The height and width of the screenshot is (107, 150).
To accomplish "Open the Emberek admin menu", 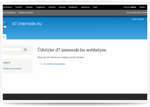I will [52, 7].
